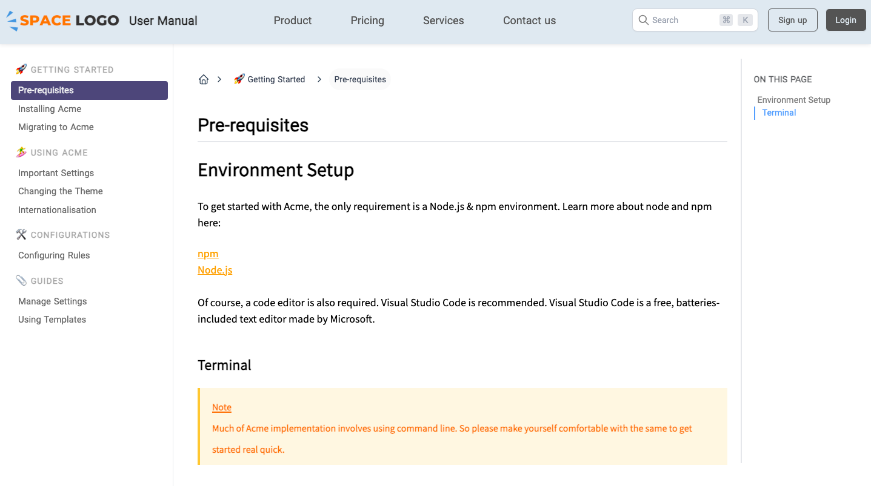Expand the Getting Started sidebar section
871x486 pixels.
72,69
